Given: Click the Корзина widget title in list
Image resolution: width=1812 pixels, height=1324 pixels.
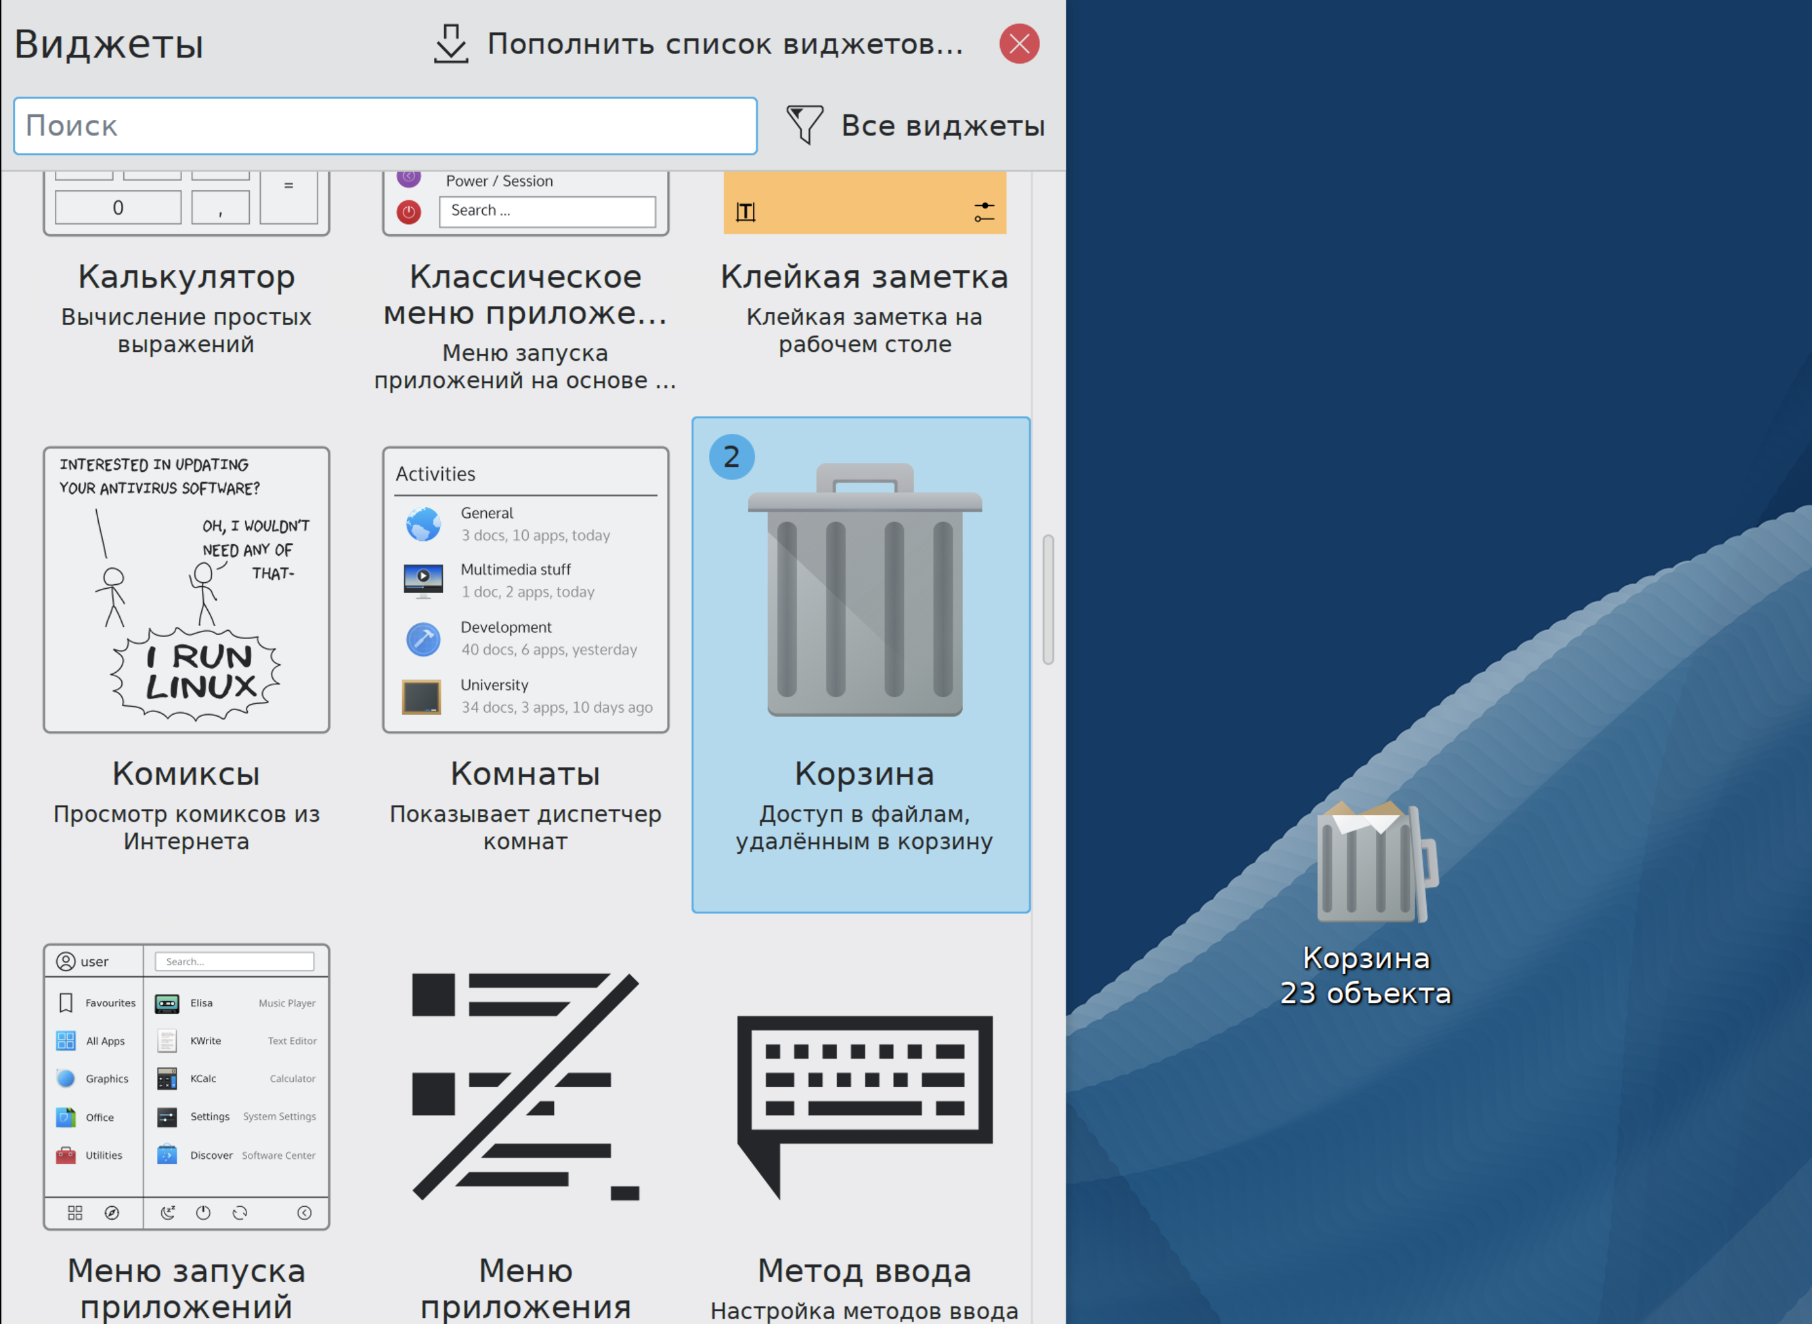Looking at the screenshot, I should [864, 774].
